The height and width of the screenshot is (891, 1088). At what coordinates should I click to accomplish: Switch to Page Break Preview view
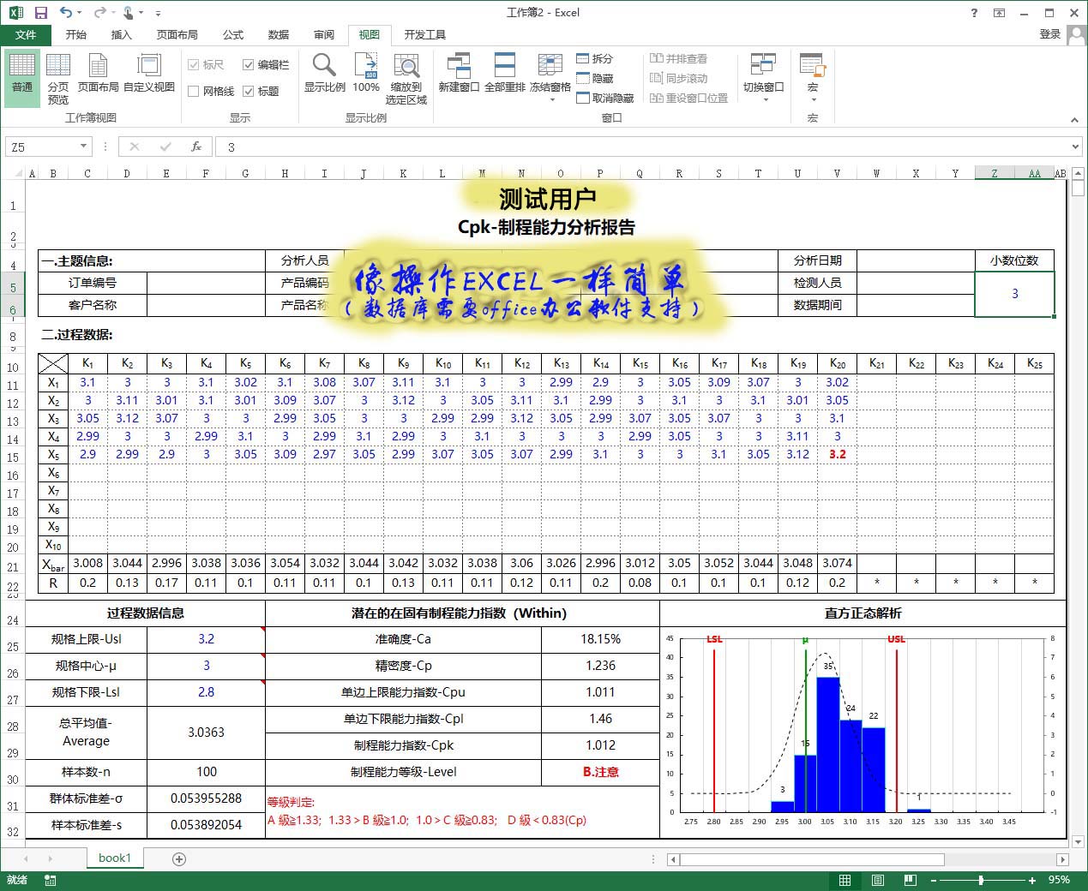point(57,77)
